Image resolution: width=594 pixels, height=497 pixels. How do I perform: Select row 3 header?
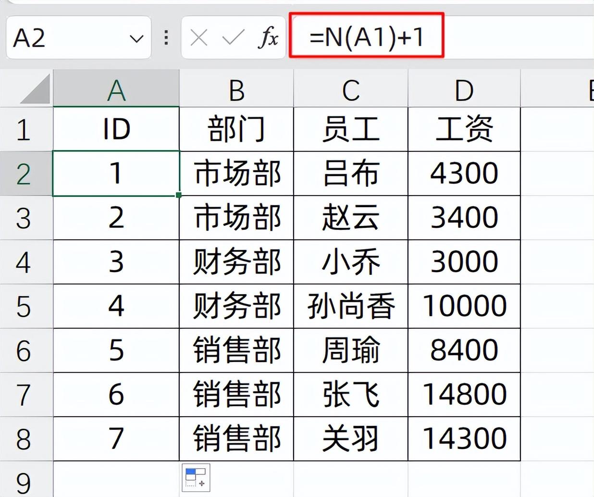tap(26, 218)
